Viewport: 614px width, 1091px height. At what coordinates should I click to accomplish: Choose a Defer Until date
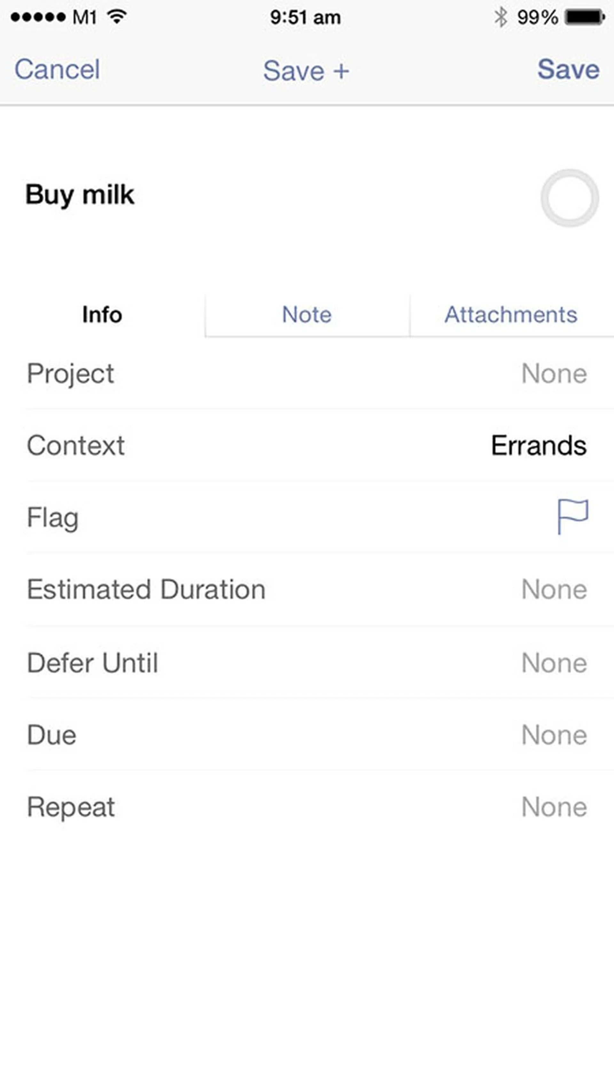pos(307,663)
